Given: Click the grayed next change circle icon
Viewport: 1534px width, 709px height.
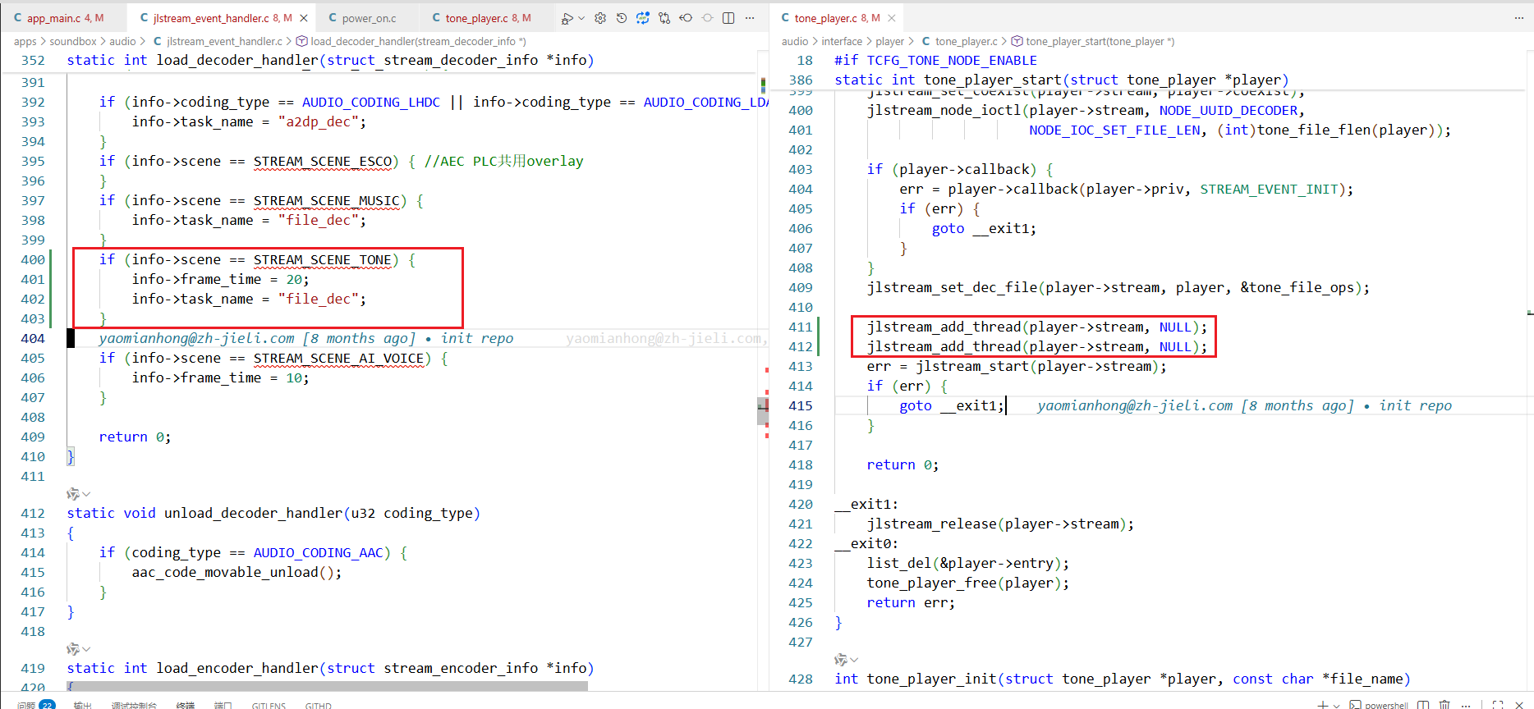Looking at the screenshot, I should tap(707, 18).
